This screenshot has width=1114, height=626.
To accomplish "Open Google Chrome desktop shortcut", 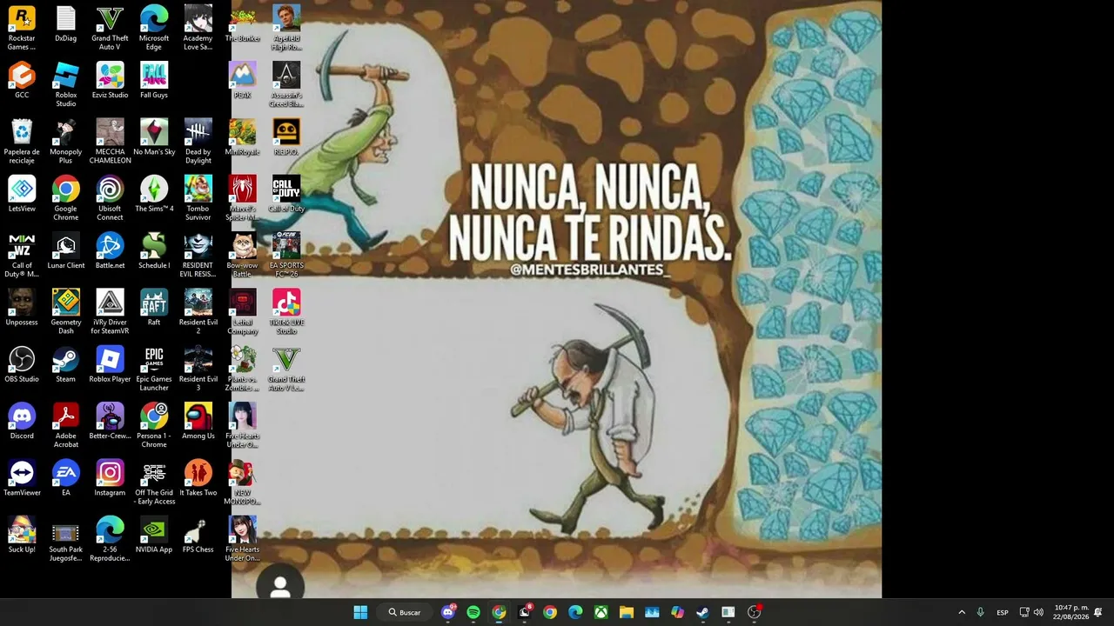I will click(66, 198).
